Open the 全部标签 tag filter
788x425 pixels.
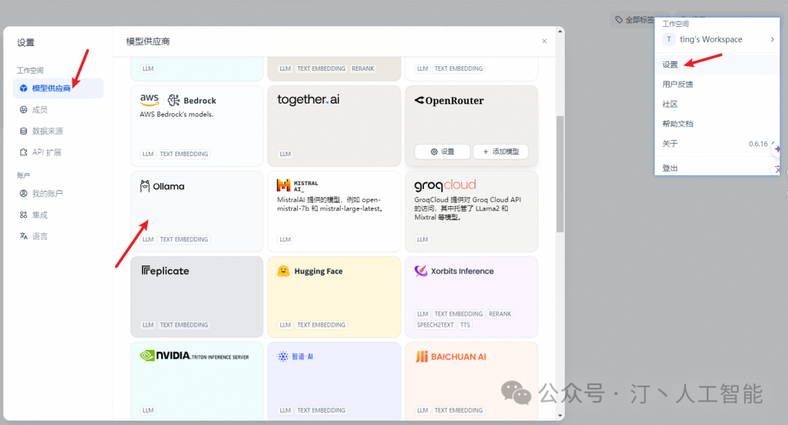(x=634, y=20)
